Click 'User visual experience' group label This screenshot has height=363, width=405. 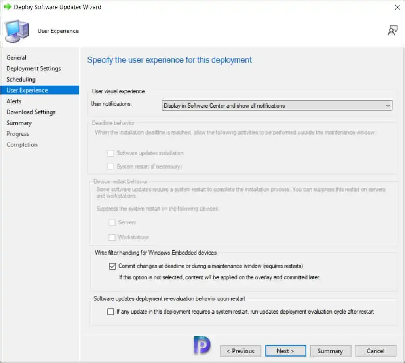point(118,91)
